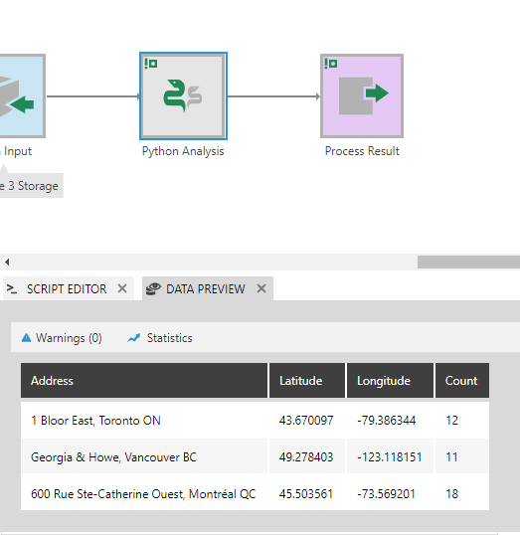The height and width of the screenshot is (535, 520).
Task: Click the Count column header
Action: [x=462, y=381]
